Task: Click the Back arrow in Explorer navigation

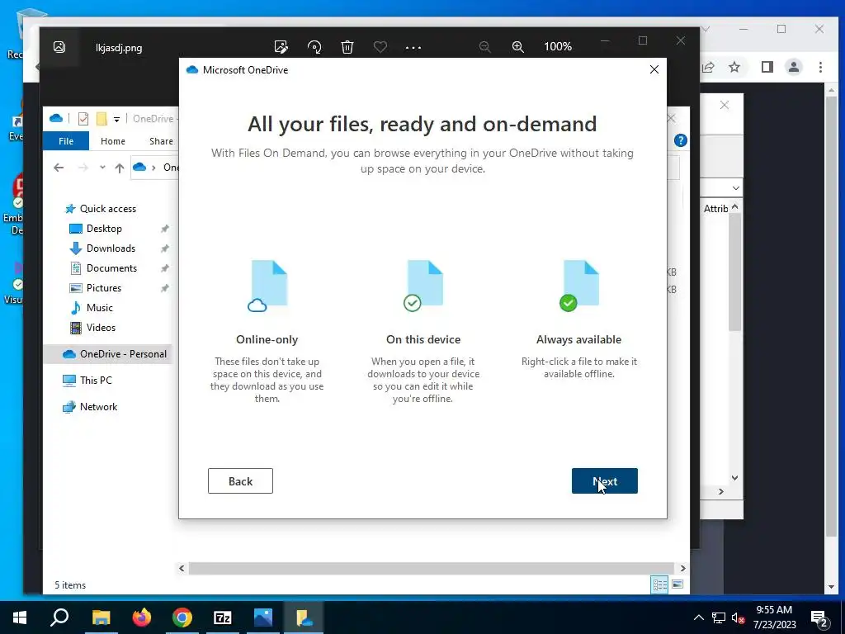Action: point(59,168)
